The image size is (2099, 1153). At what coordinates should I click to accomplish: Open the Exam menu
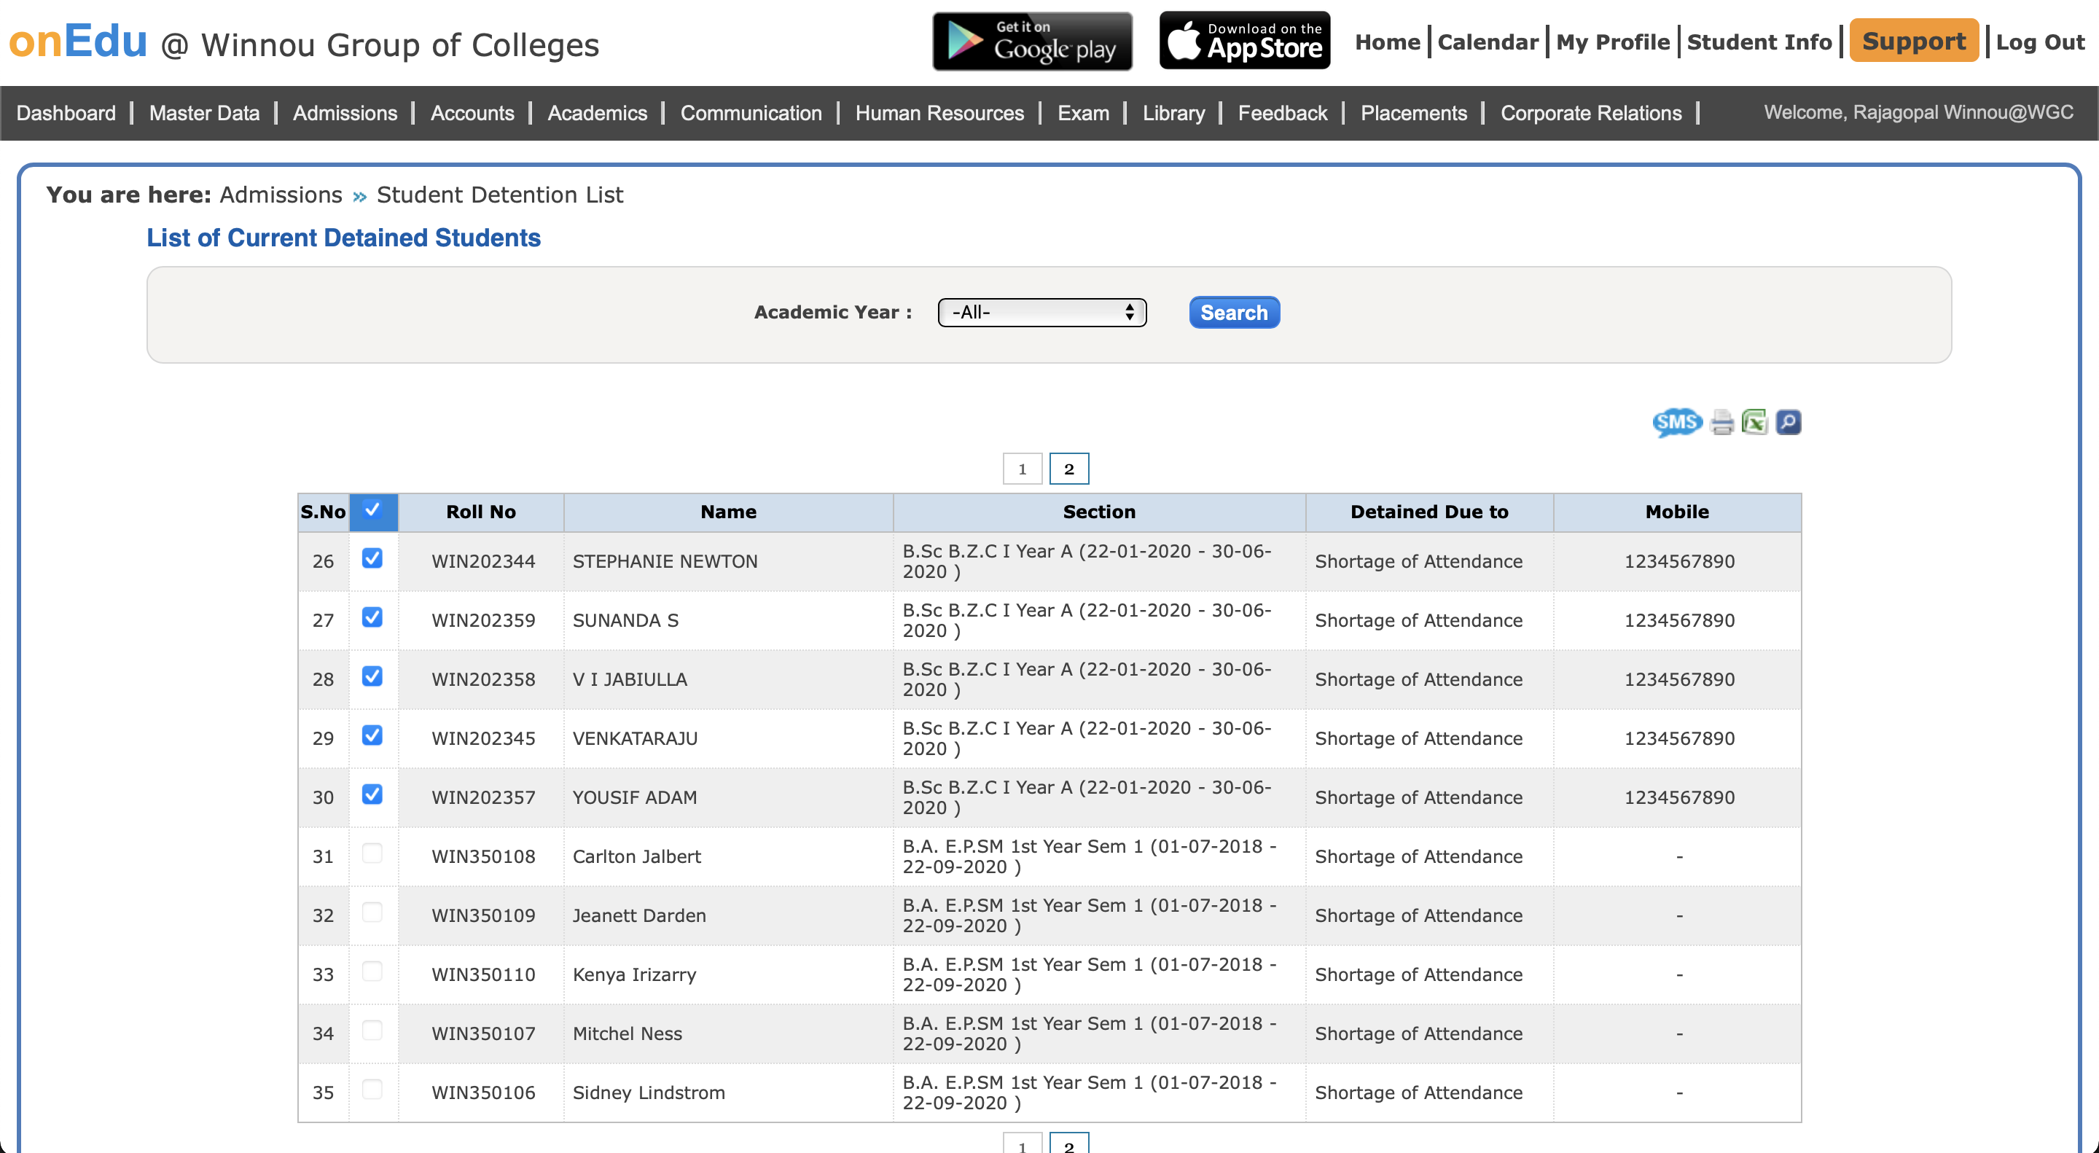1082,113
